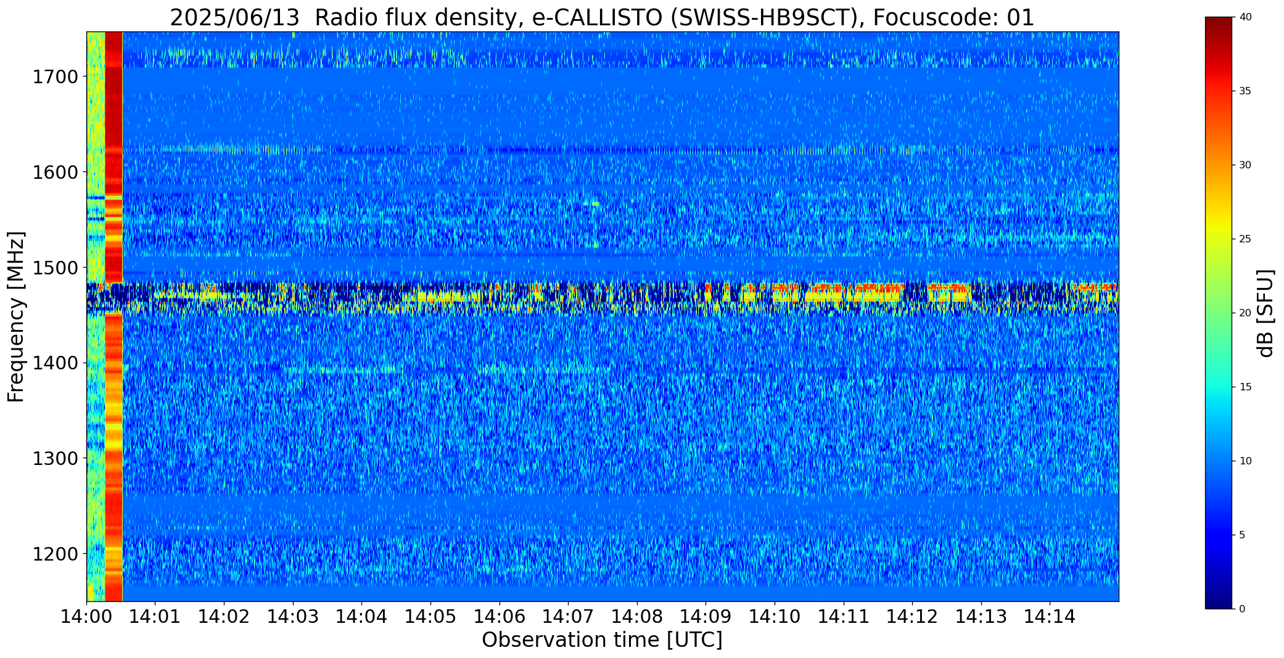Click the 1700 frequency tick label

coord(55,77)
